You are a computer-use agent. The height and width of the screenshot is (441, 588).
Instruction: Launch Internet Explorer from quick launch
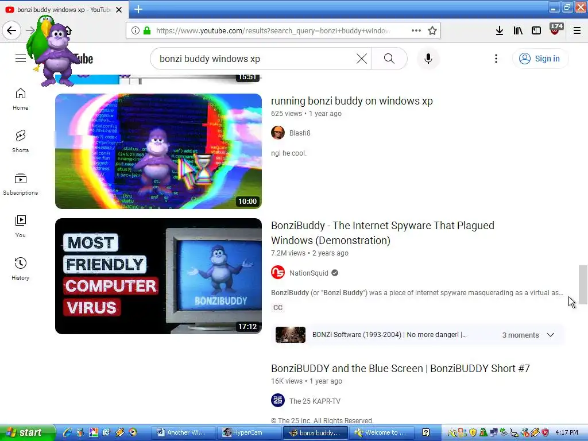point(68,432)
